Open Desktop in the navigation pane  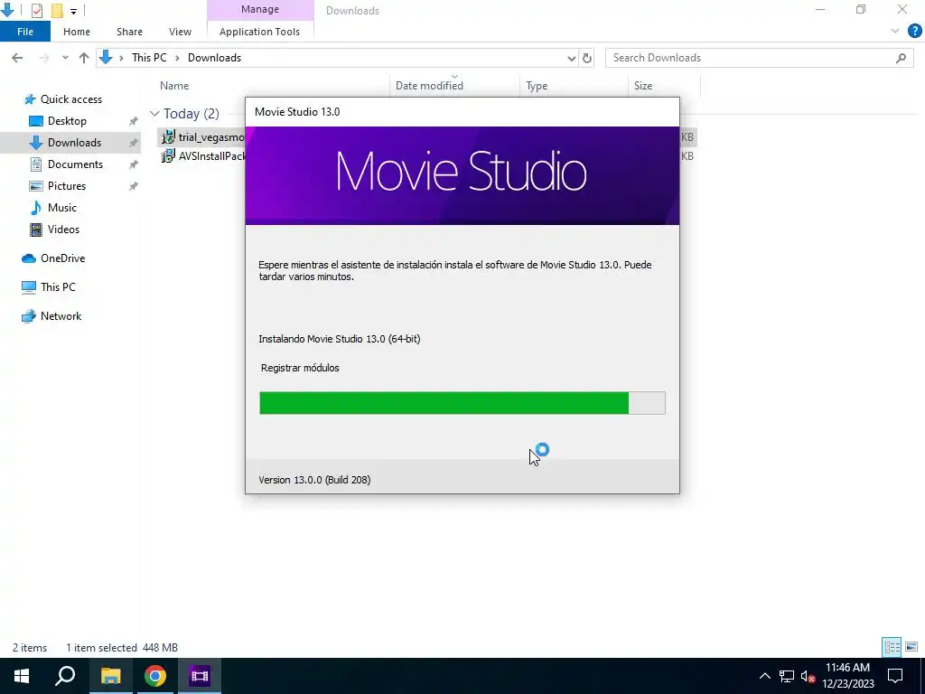(67, 121)
